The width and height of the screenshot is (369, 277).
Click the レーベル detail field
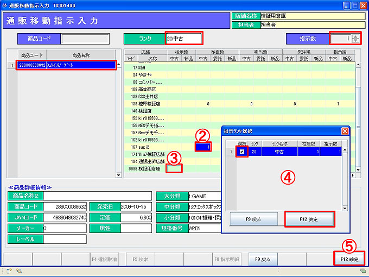(x=65, y=239)
